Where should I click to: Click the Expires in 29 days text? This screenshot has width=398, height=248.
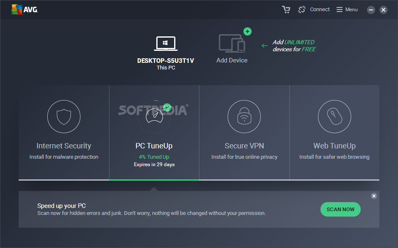click(154, 165)
